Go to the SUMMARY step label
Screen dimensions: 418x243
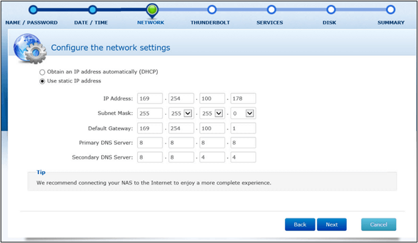391,23
